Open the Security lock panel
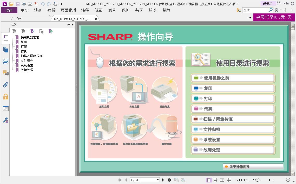Screen dimensions: 296x184 6,97
